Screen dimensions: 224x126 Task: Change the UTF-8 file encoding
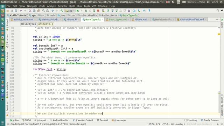click(x=166, y=124)
